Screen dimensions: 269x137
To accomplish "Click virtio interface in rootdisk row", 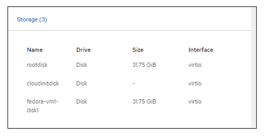I will pos(195,65).
